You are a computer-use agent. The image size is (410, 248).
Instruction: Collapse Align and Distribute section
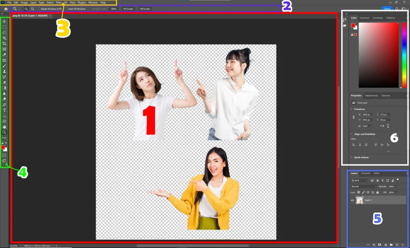pyautogui.click(x=352, y=134)
